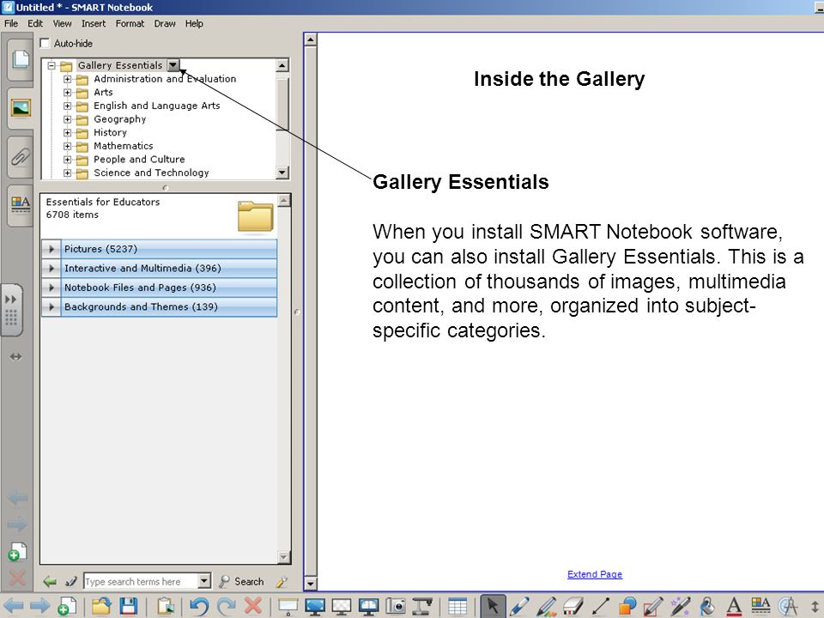Select the Fill paint bucket tool
This screenshot has height=618, width=824.
tap(707, 607)
